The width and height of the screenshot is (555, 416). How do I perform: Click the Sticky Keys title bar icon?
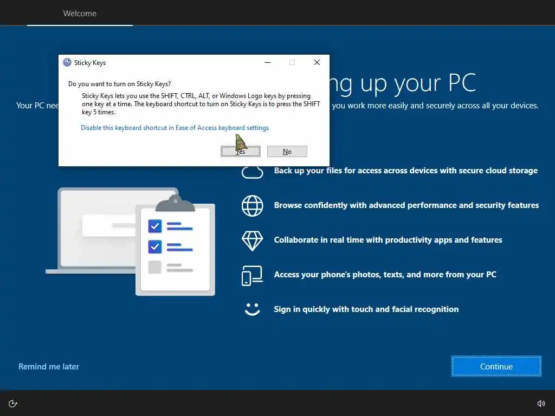(x=67, y=63)
